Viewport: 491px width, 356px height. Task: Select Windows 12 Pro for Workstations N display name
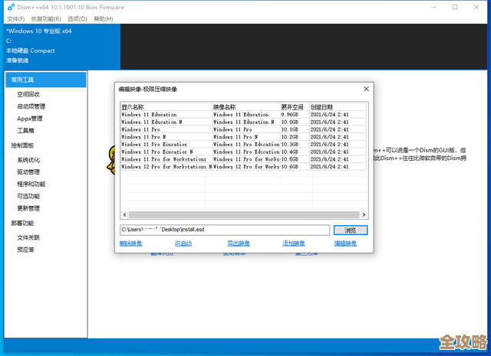pos(166,167)
